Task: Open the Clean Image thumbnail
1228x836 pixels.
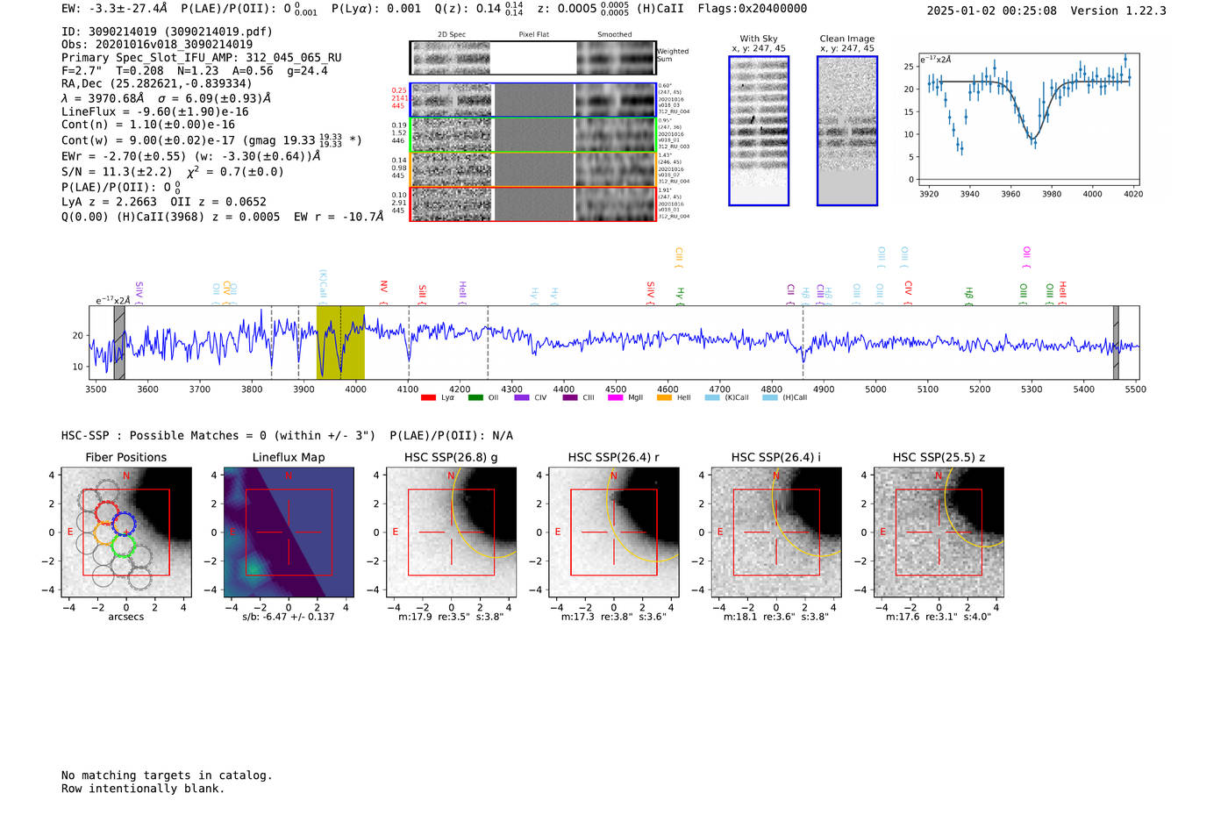Action: pos(847,131)
